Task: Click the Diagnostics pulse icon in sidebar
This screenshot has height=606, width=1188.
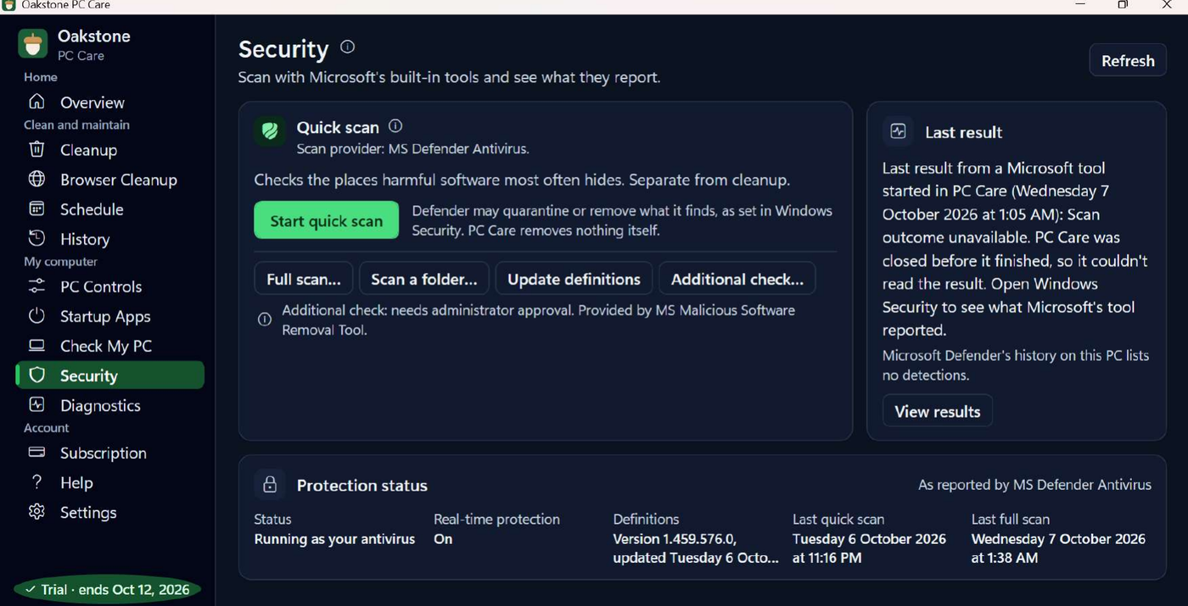Action: [x=36, y=404]
